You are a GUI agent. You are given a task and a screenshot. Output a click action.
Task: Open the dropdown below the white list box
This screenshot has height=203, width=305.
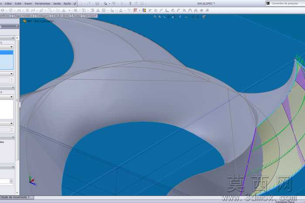click(7, 123)
